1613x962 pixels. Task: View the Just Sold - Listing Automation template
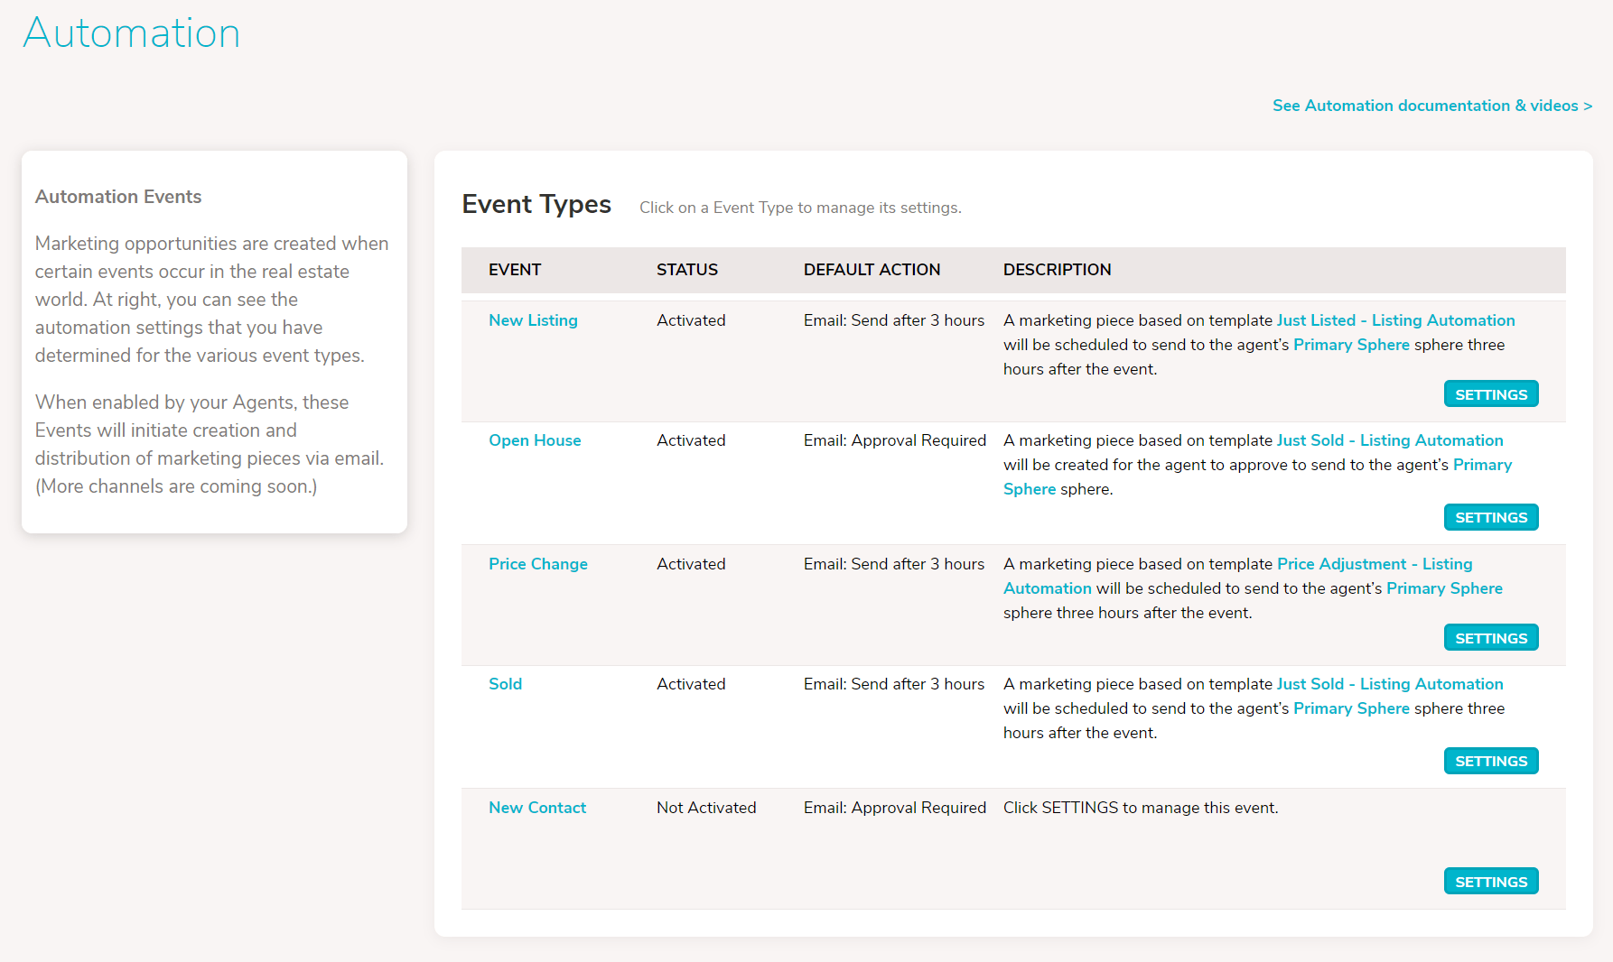pos(1389,439)
